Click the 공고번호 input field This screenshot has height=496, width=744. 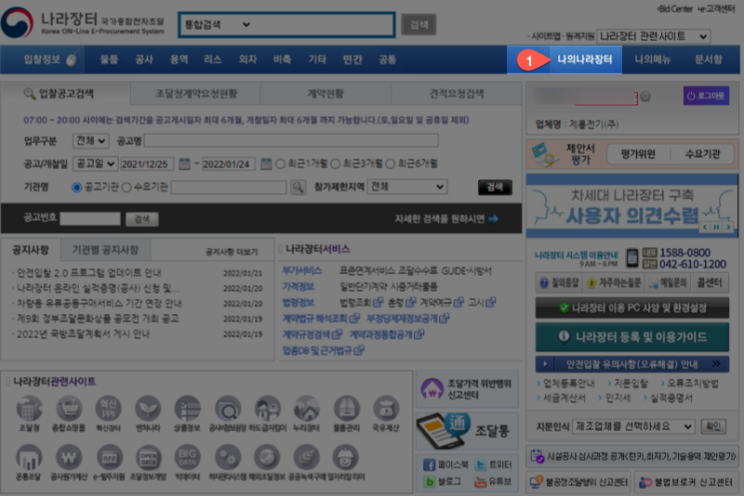tap(89, 218)
